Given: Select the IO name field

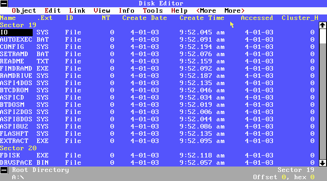Looking at the screenshot, I should click(16, 33).
